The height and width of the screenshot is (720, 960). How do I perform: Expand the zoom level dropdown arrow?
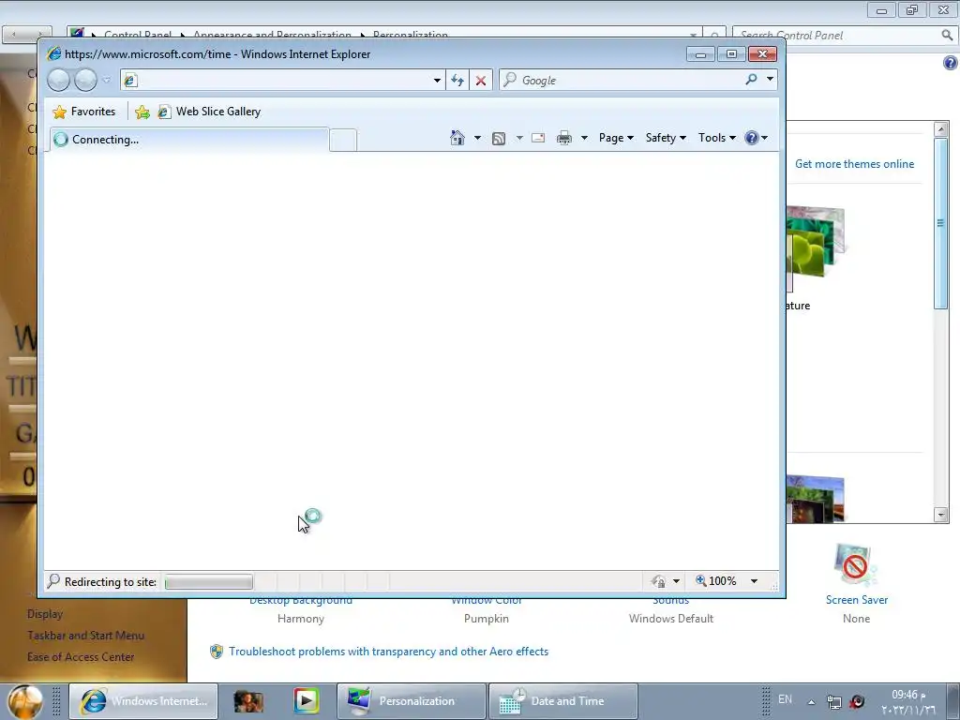pyautogui.click(x=755, y=581)
